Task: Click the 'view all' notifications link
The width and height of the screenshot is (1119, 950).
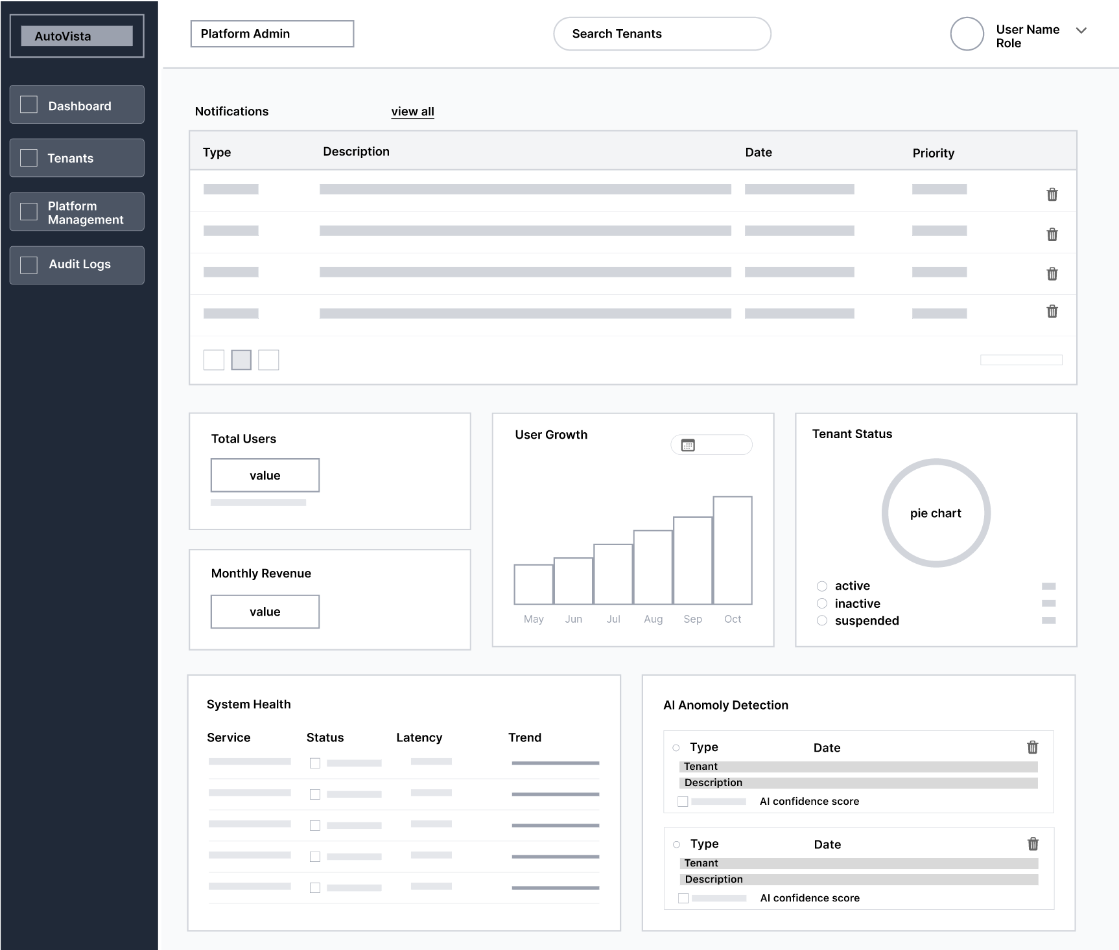Action: click(x=412, y=111)
